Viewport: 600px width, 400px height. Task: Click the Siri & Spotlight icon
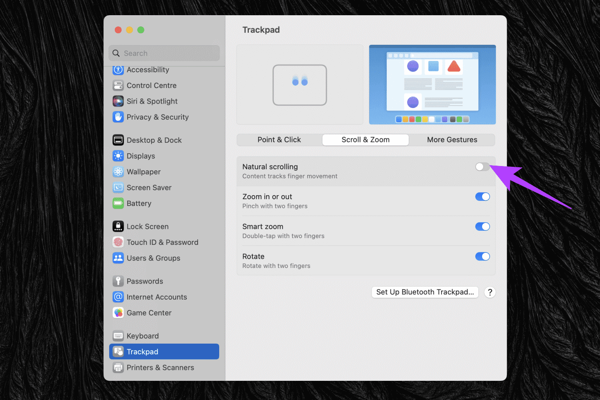click(x=118, y=101)
